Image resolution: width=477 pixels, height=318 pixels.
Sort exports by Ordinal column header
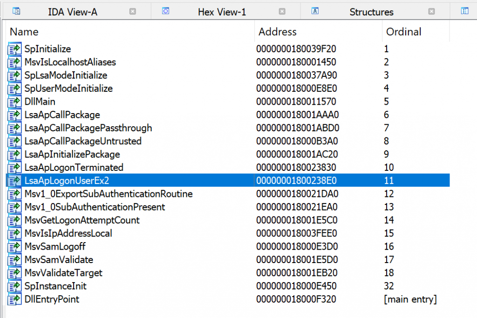(403, 32)
